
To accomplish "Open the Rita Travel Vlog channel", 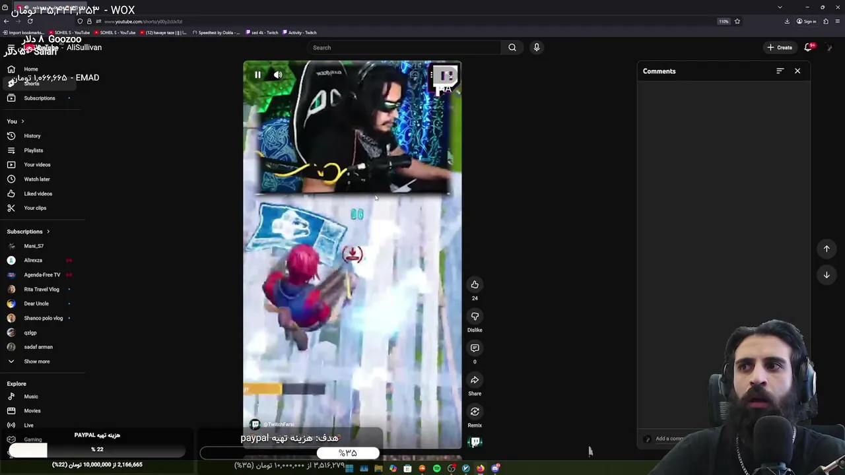I will tap(43, 290).
